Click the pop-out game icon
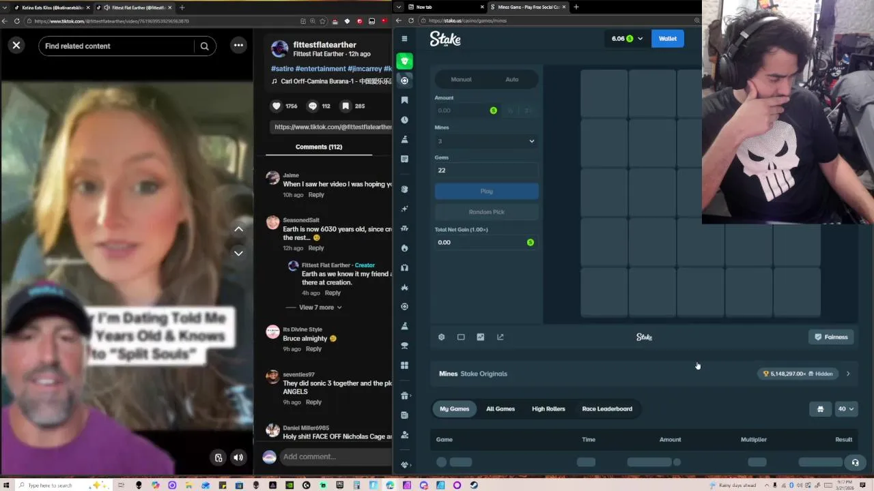 pos(501,337)
